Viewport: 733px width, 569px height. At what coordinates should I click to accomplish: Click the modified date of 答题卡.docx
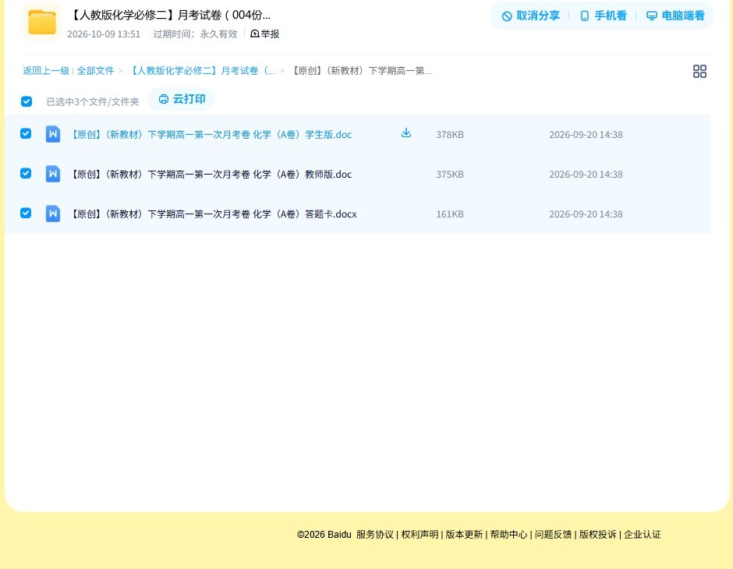click(x=586, y=214)
